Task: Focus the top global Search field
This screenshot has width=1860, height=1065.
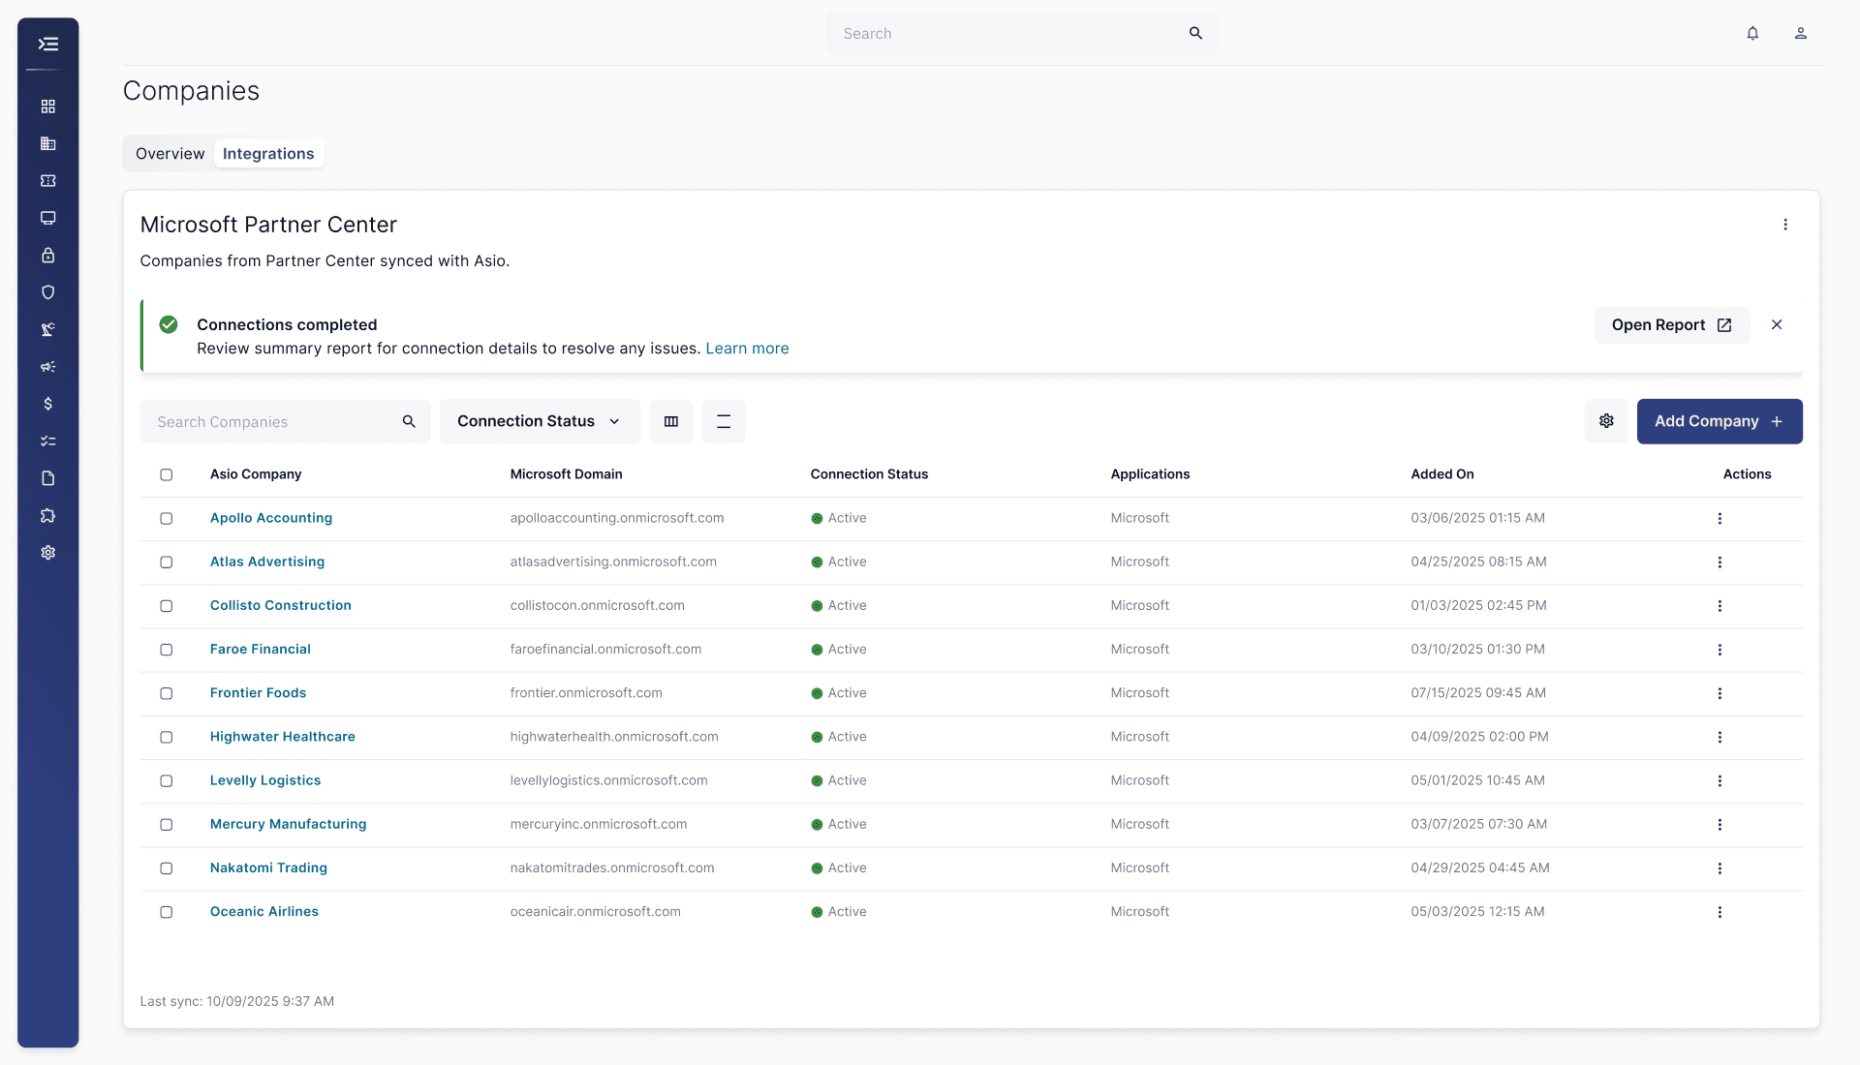Action: (x=1022, y=33)
